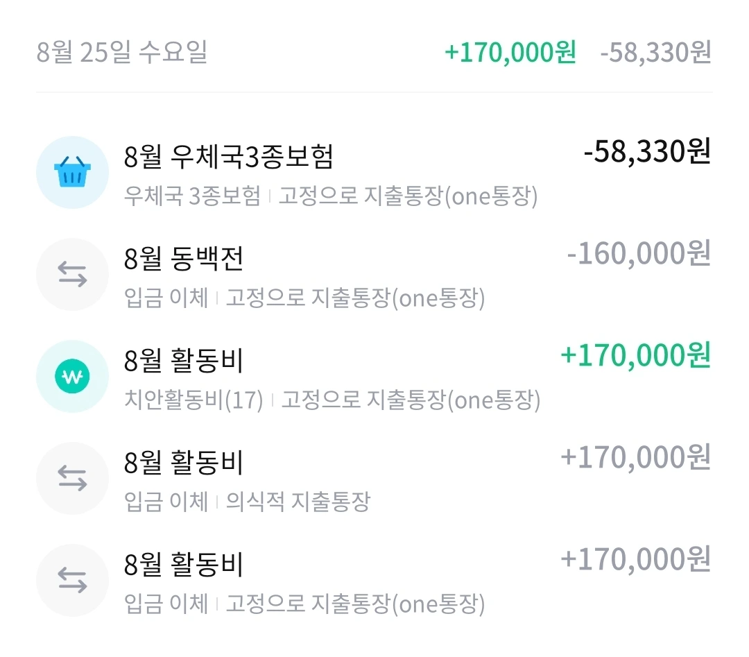This screenshot has width=749, height=657.
Task: Open the 8월 동백전 transfer entry
Action: tap(184, 259)
